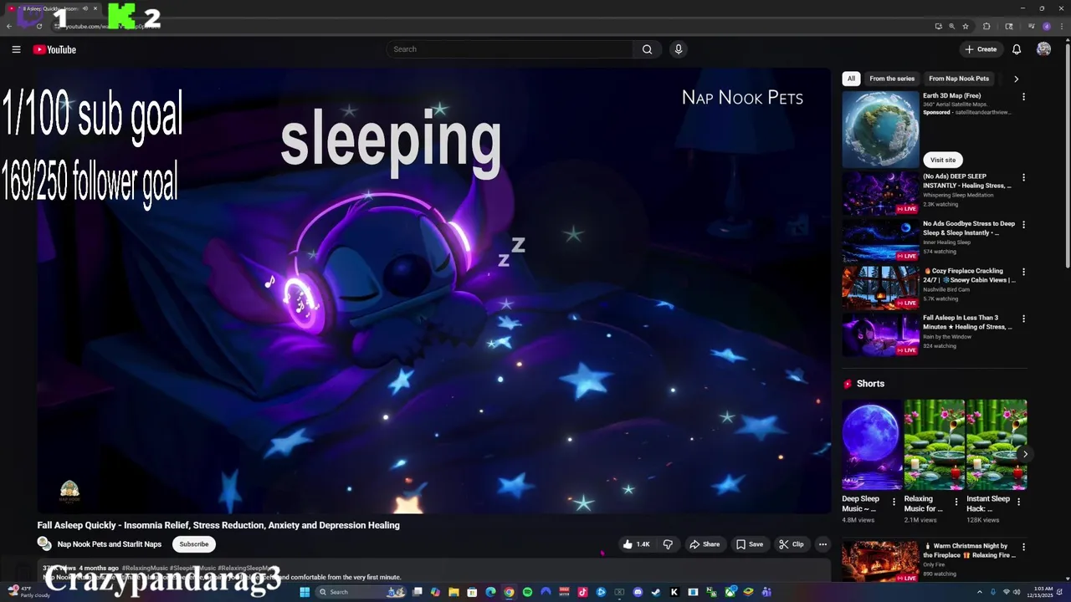Reload the page in Chrome
Viewport: 1071px width, 602px height.
[x=39, y=26]
